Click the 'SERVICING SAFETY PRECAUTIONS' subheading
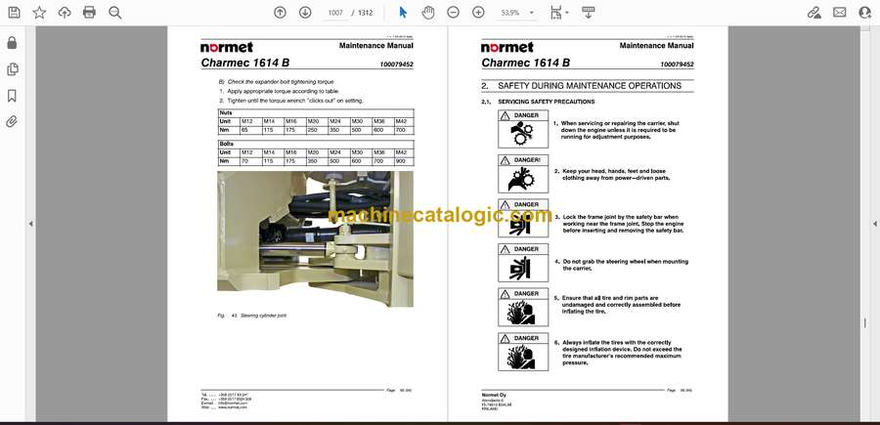This screenshot has height=425, width=880. [546, 102]
